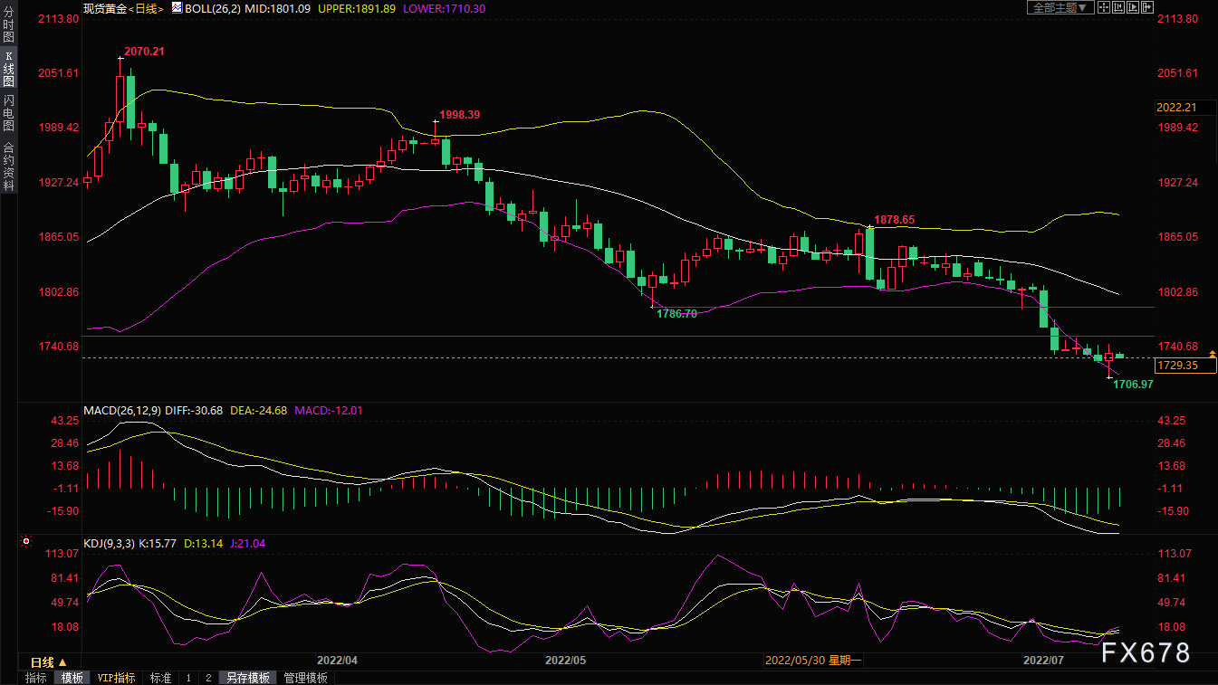Open the VIP指标 tab
This screenshot has width=1218, height=685.
[117, 678]
